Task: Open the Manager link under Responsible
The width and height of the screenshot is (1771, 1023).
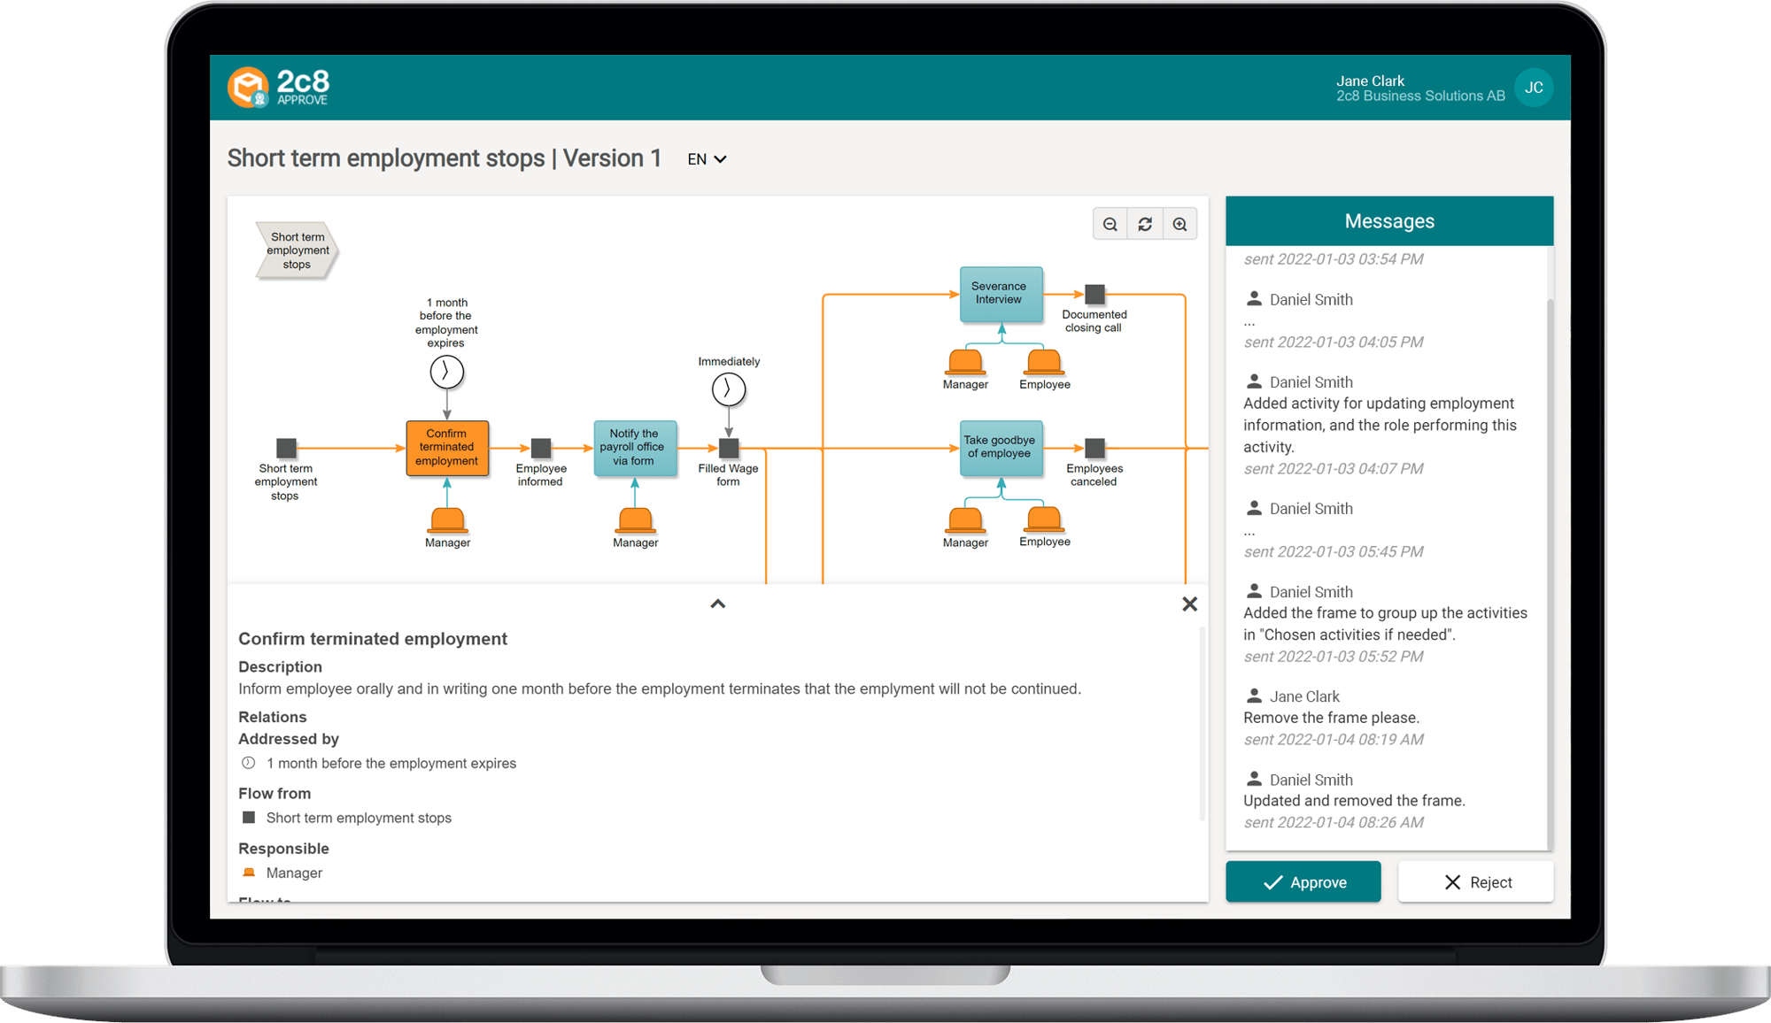Action: (x=294, y=873)
